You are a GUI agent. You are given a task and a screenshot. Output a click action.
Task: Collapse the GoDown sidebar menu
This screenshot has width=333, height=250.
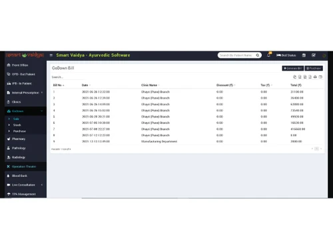tap(25, 111)
